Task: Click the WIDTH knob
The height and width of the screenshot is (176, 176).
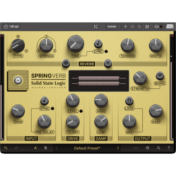Action: coord(156,45)
